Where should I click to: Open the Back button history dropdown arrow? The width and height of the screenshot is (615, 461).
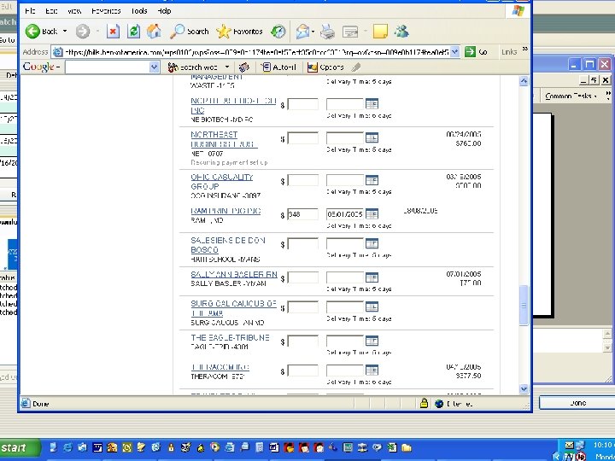point(65,32)
